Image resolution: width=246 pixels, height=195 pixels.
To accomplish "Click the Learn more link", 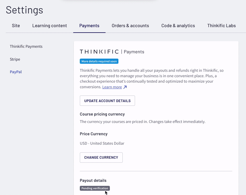I will click(112, 87).
